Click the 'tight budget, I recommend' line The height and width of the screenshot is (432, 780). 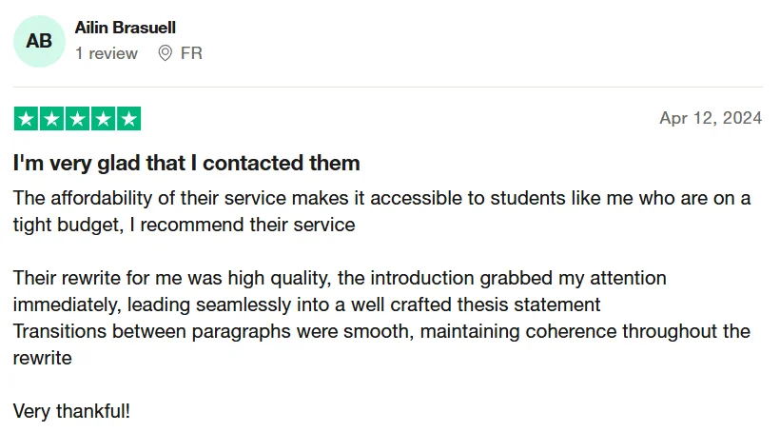pos(184,225)
